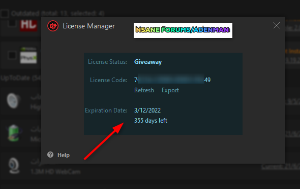The height and width of the screenshot is (189, 300).
Task: Click the 355 days left text
Action: point(151,121)
